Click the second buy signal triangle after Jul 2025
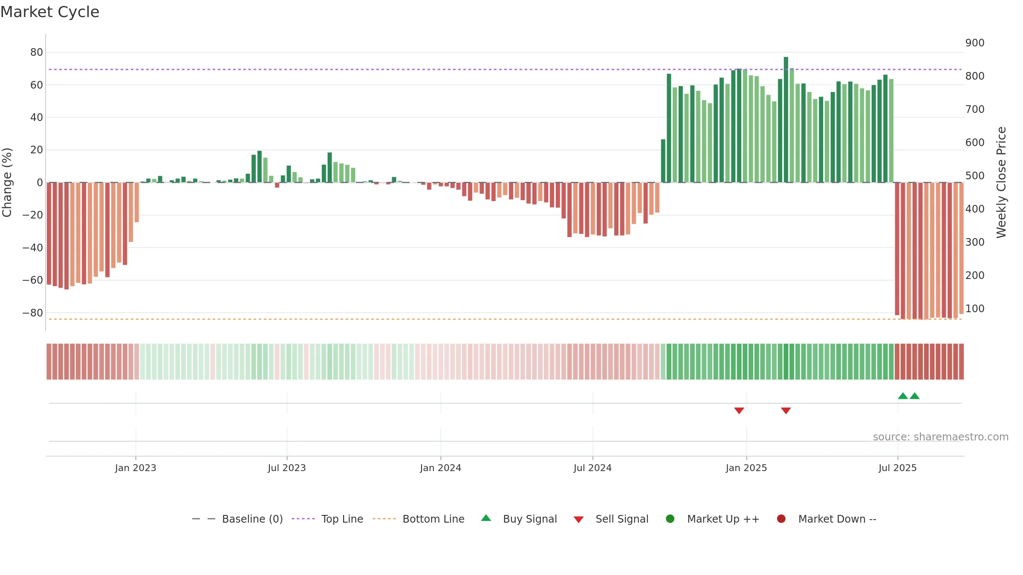Viewport: 1023px width, 575px height. [x=915, y=396]
